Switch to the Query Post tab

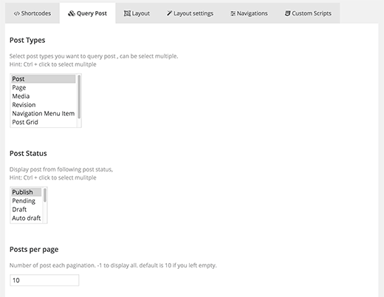click(x=87, y=13)
